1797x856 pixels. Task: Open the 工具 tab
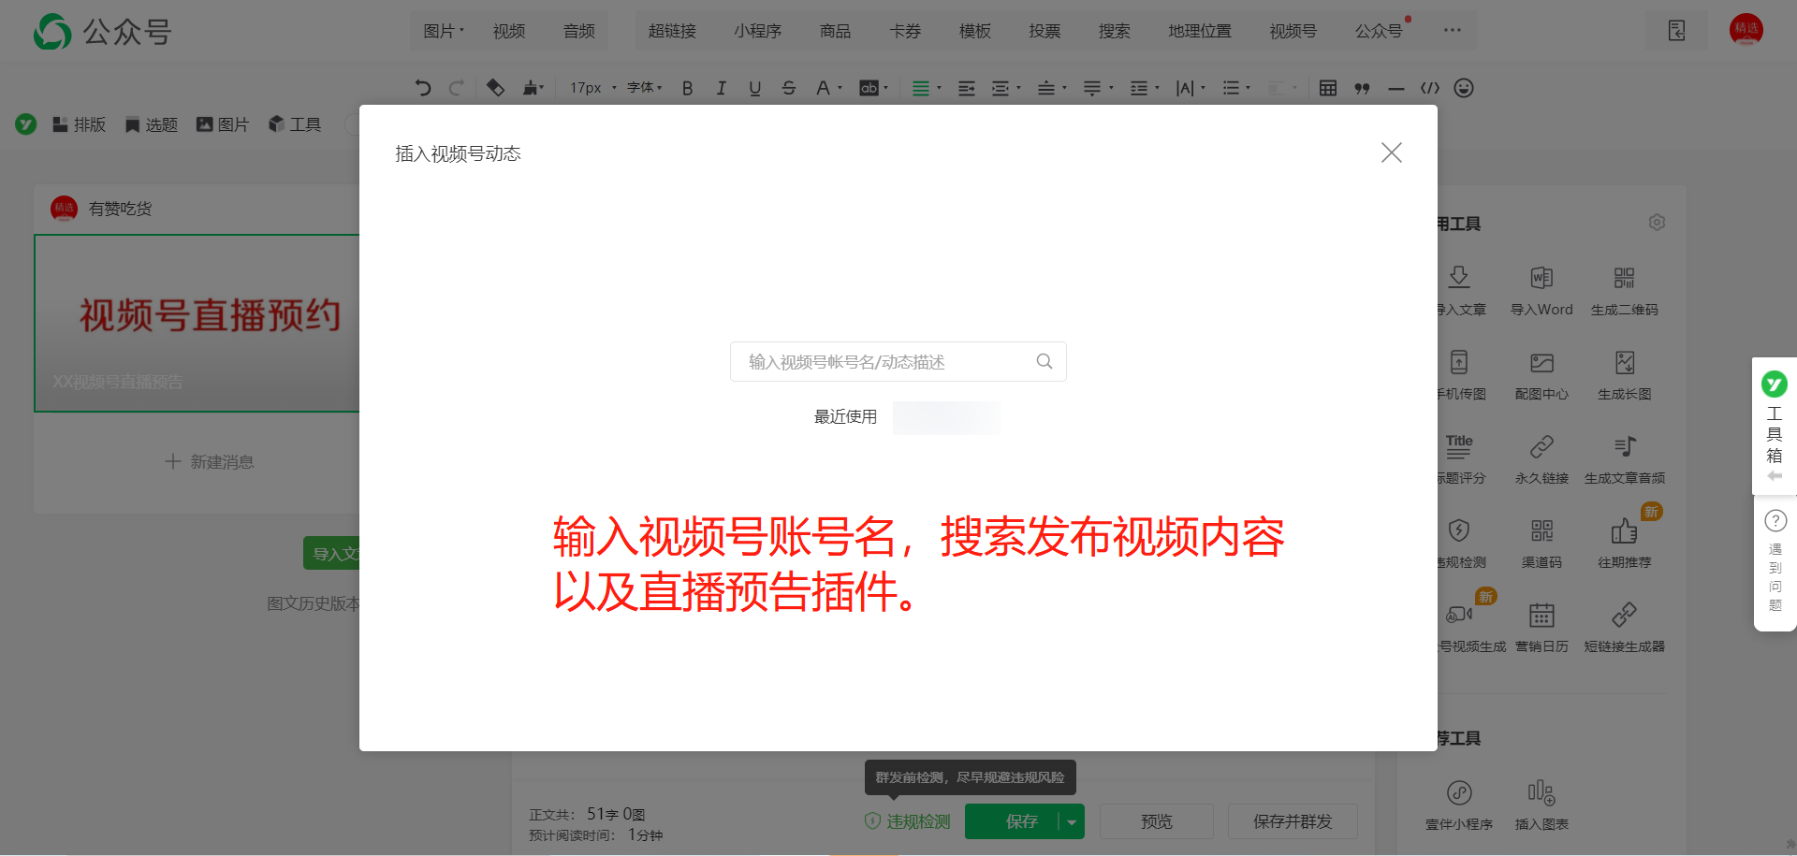[295, 124]
